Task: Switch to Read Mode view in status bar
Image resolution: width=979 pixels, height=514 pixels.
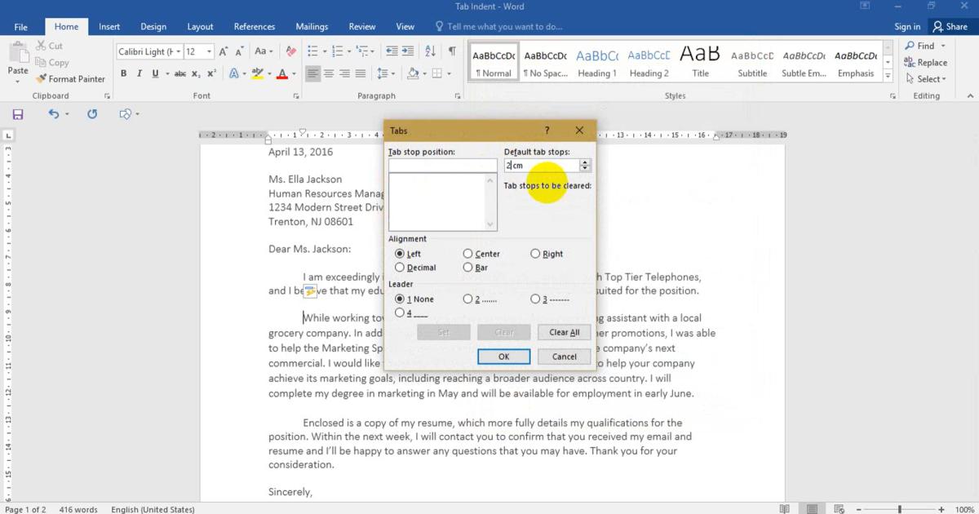Action: pos(785,509)
